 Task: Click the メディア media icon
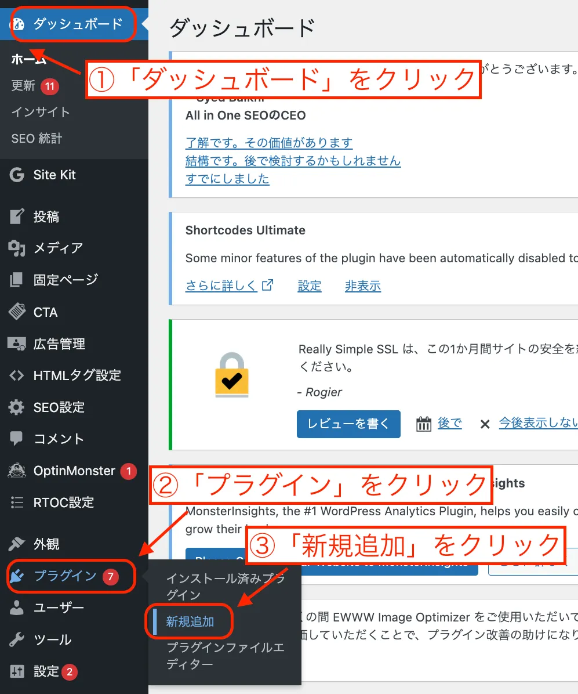[17, 248]
